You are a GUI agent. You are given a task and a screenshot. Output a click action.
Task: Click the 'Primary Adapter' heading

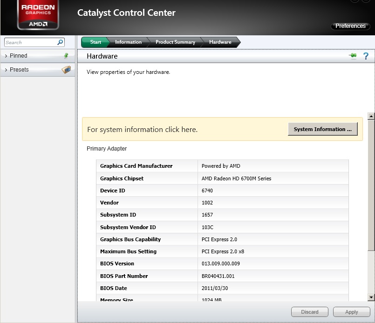(x=107, y=149)
